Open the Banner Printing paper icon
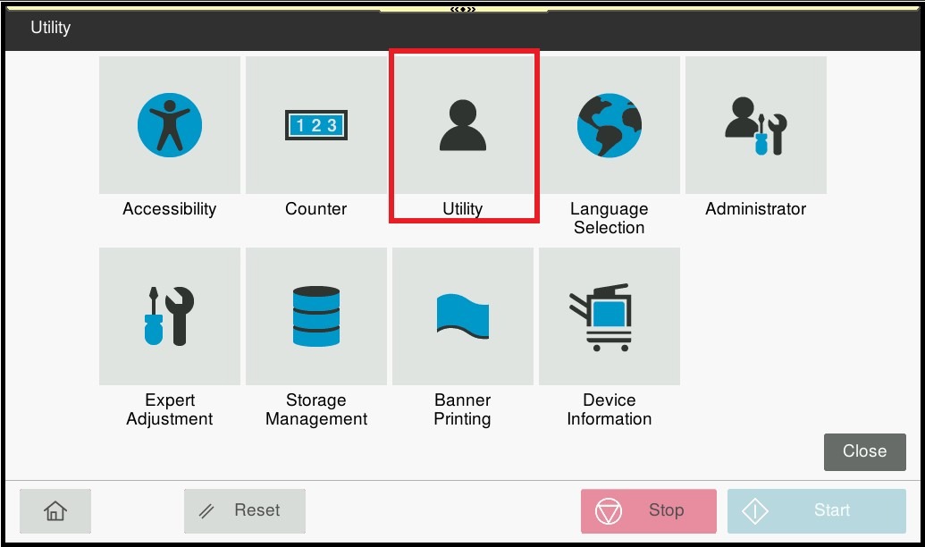This screenshot has width=925, height=547. (463, 316)
